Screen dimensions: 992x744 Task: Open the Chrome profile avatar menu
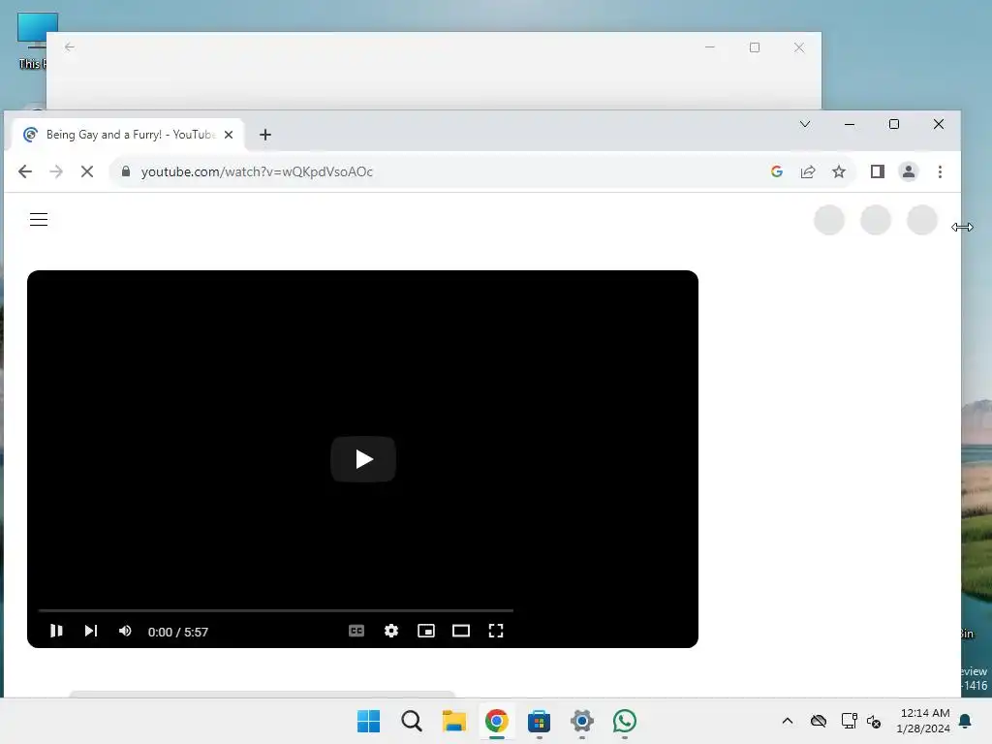point(909,171)
